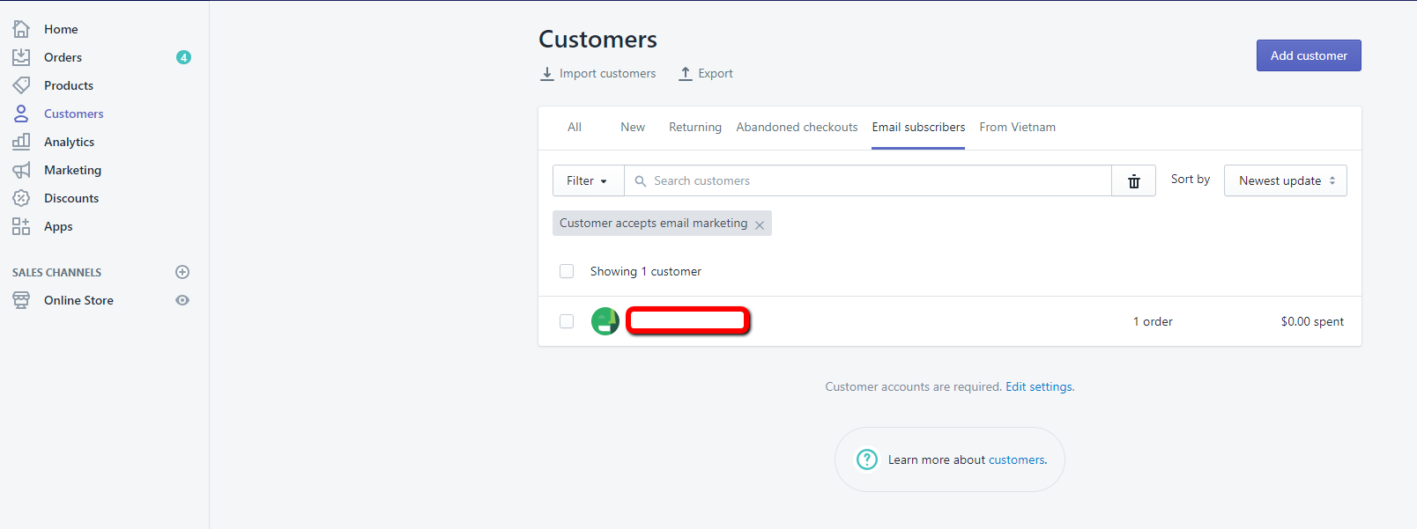
Task: Expand the Newest update sort dropdown
Action: click(x=1285, y=180)
